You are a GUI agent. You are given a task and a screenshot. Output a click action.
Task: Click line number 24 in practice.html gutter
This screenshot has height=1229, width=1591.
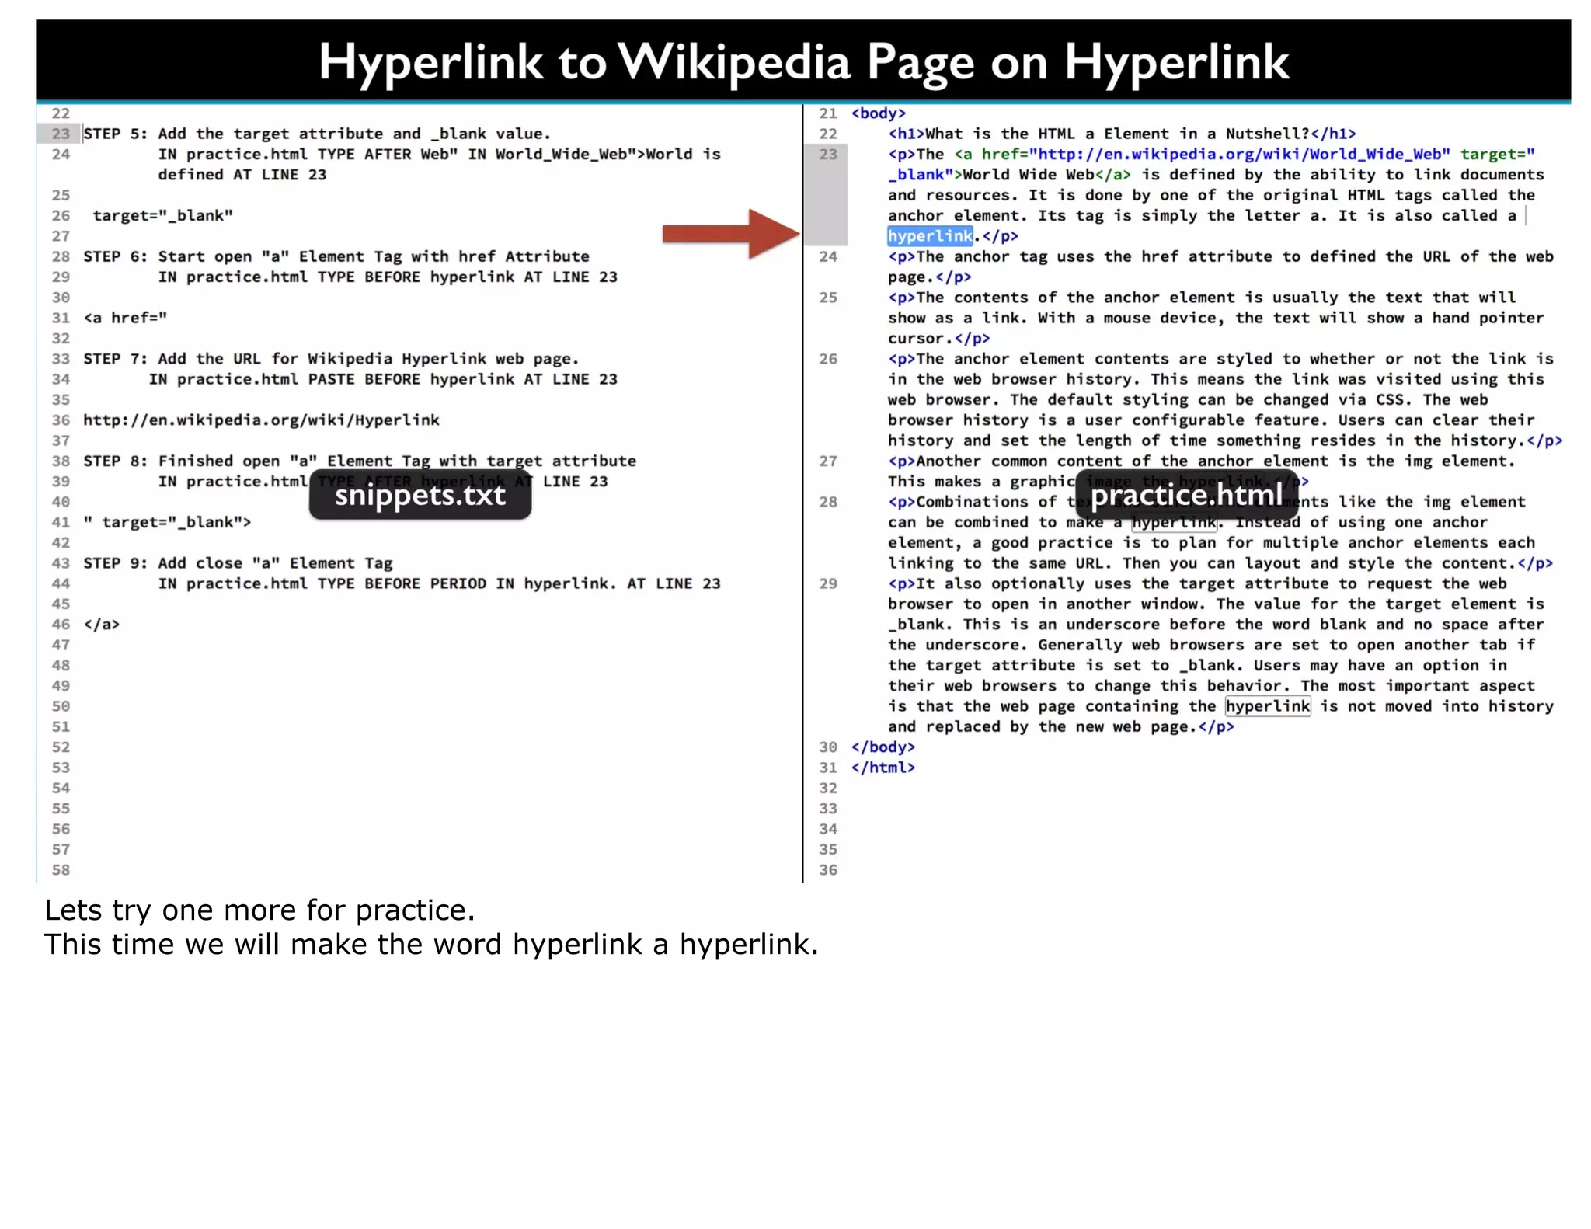828,256
